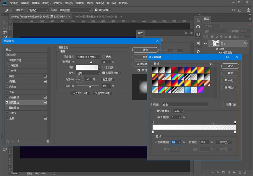Viewport: 253px width, 176px height.
Task: Click the fx icon in Layer Style dialog
Action: (x=8, y=141)
